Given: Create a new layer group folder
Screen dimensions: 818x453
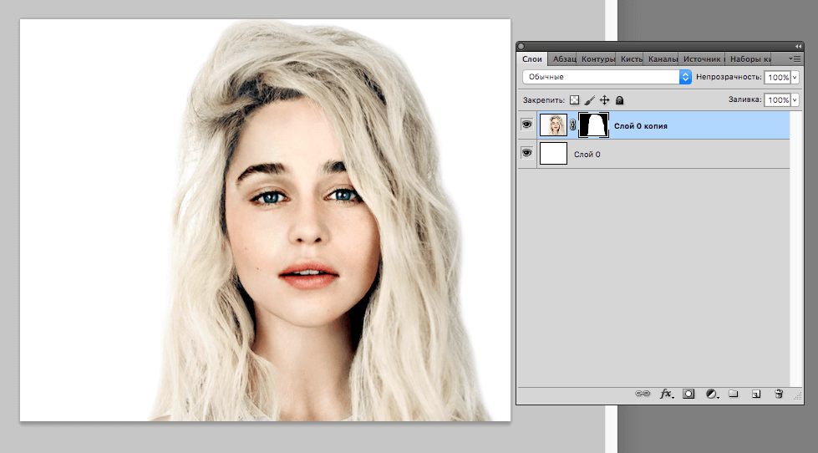Looking at the screenshot, I should pyautogui.click(x=734, y=394).
